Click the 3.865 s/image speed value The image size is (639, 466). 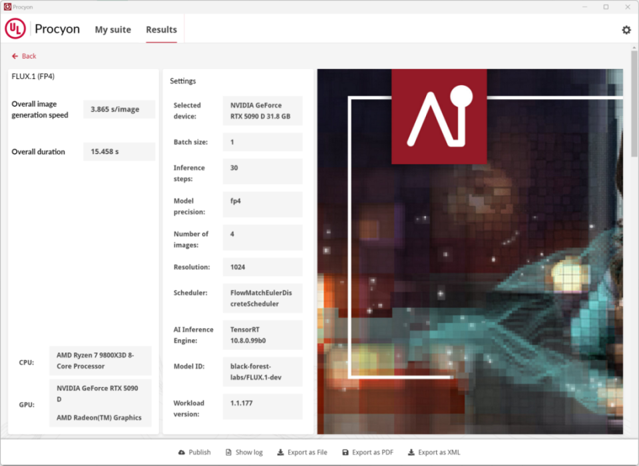[x=119, y=110]
